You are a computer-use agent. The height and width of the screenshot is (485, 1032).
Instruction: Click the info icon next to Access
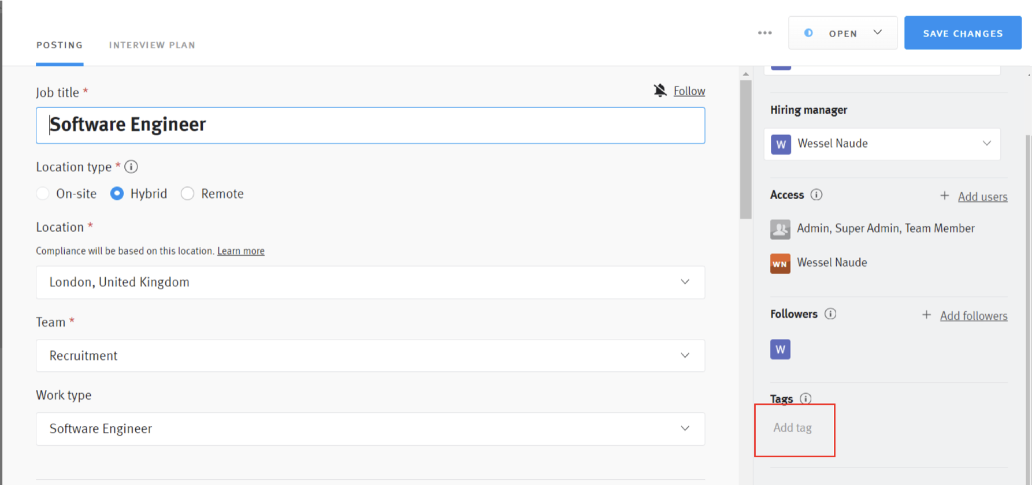[816, 195]
